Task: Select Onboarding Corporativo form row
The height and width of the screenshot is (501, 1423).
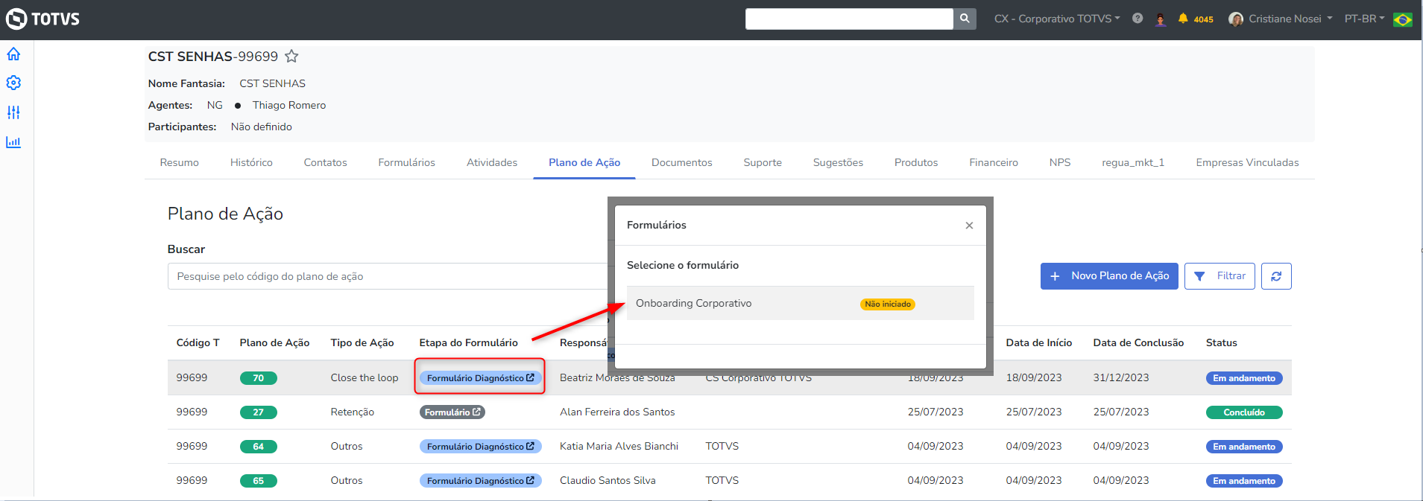Action: point(801,304)
